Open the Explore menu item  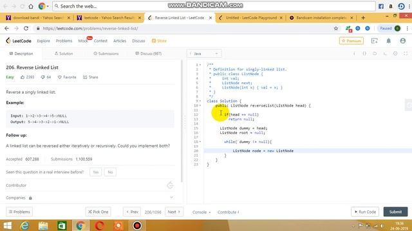coord(43,41)
